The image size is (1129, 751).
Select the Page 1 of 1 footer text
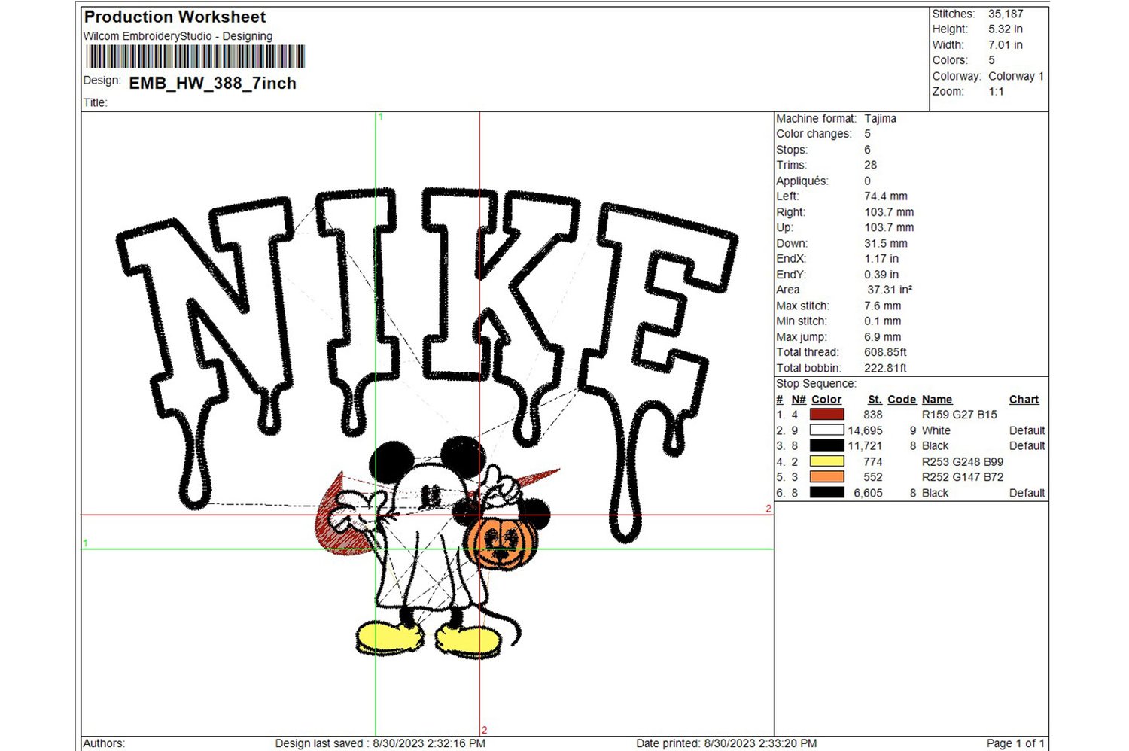1015,743
